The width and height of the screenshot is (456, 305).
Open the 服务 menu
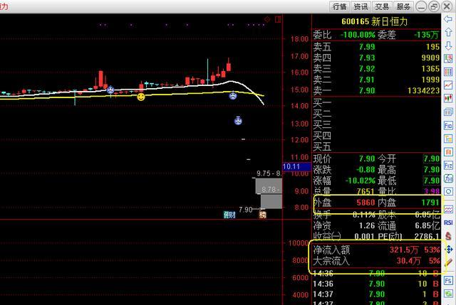click(x=403, y=6)
